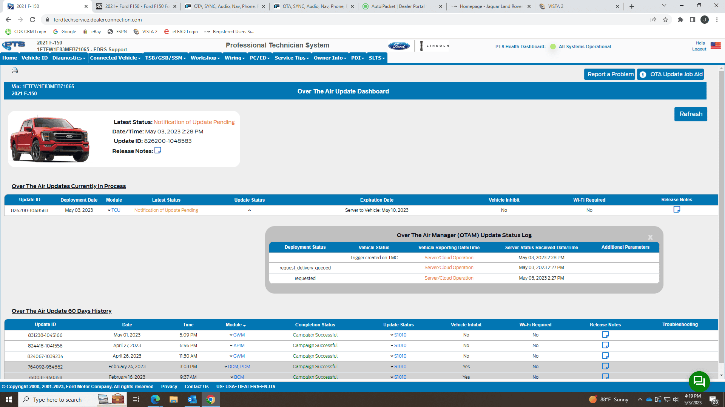Click the Ford logo
725x407 pixels.
[399, 46]
